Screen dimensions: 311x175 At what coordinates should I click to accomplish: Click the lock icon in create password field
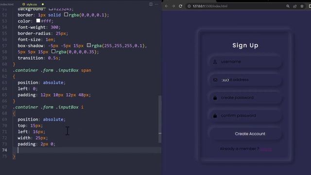215,98
